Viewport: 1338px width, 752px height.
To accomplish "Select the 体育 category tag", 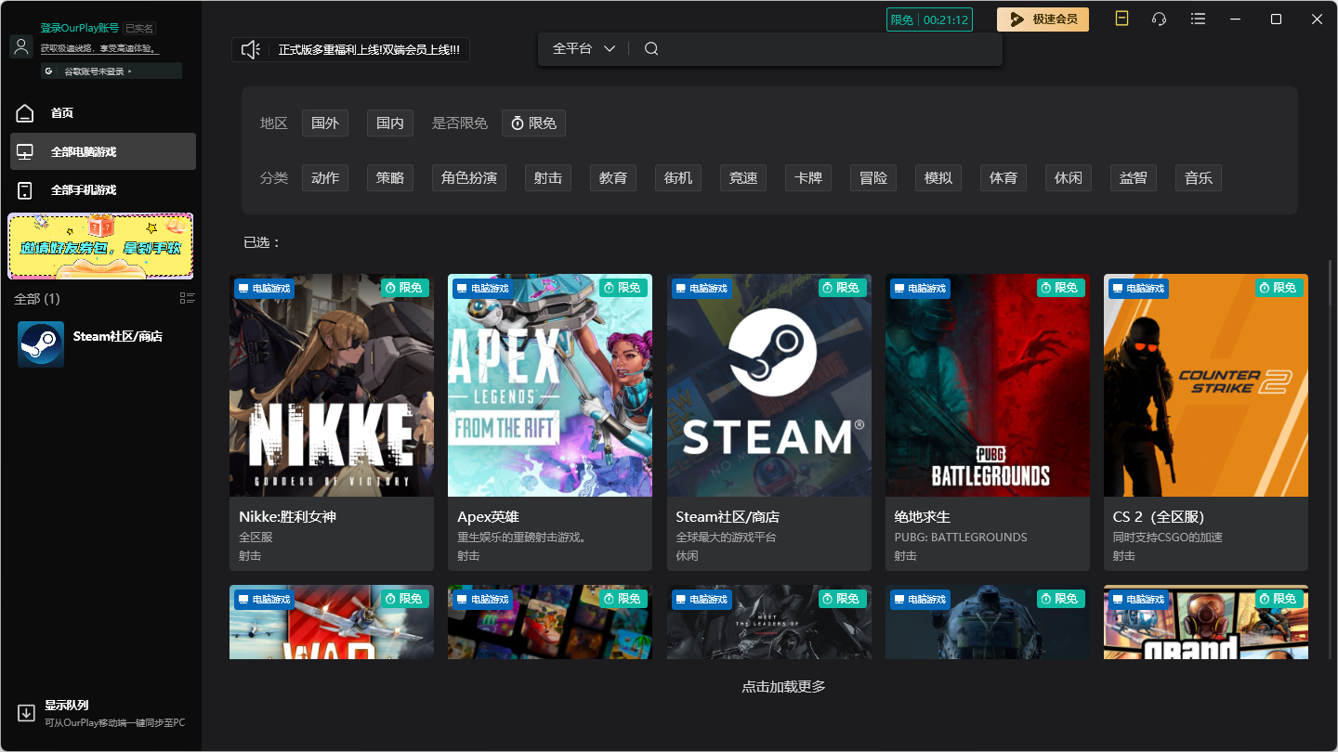I will (1003, 178).
